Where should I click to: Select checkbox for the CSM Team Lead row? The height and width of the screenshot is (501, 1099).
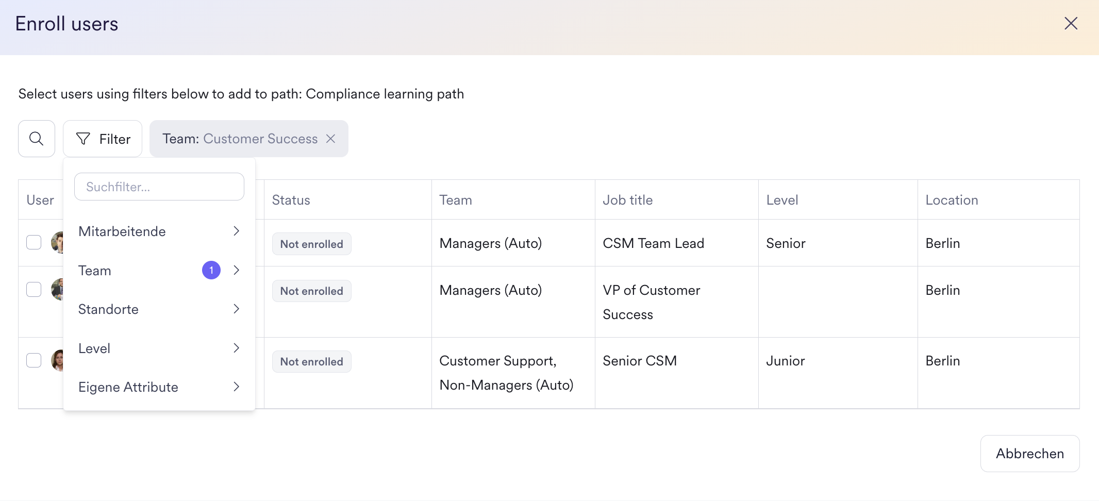pos(34,242)
